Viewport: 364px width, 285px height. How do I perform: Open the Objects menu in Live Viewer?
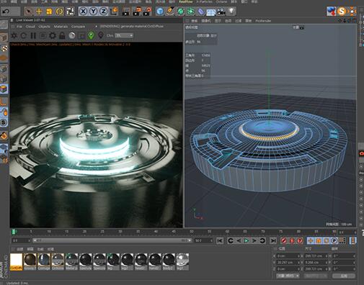pyautogui.click(x=44, y=27)
